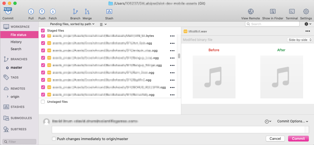
Task: Open Terminal from the toolbar
Action: tap(292, 11)
